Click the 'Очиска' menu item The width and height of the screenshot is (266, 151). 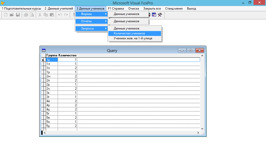pos(134,9)
